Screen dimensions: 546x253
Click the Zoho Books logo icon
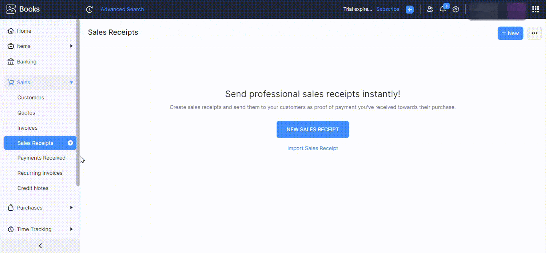pyautogui.click(x=11, y=9)
